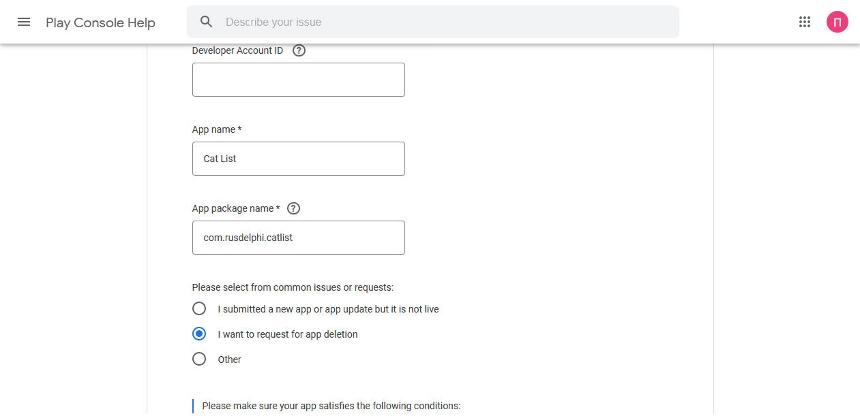Click the search magnifier icon
This screenshot has height=416, width=860.
pyautogui.click(x=207, y=22)
